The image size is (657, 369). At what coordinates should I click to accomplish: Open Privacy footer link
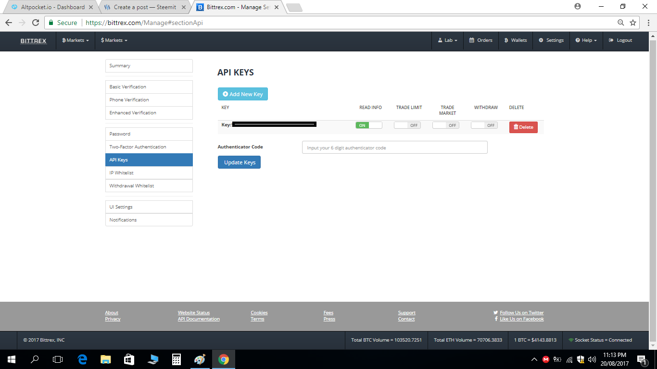click(x=113, y=319)
